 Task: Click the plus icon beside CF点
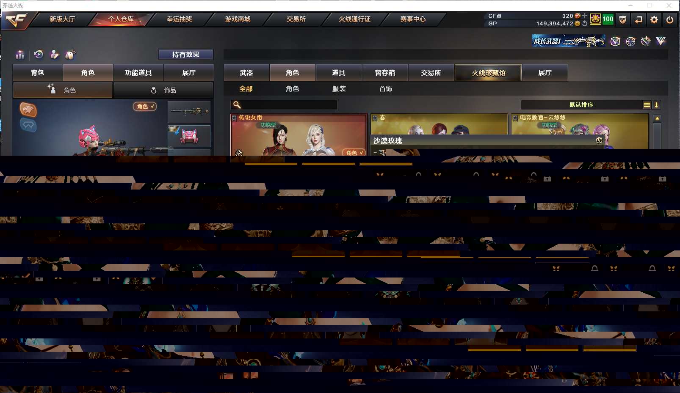[585, 16]
